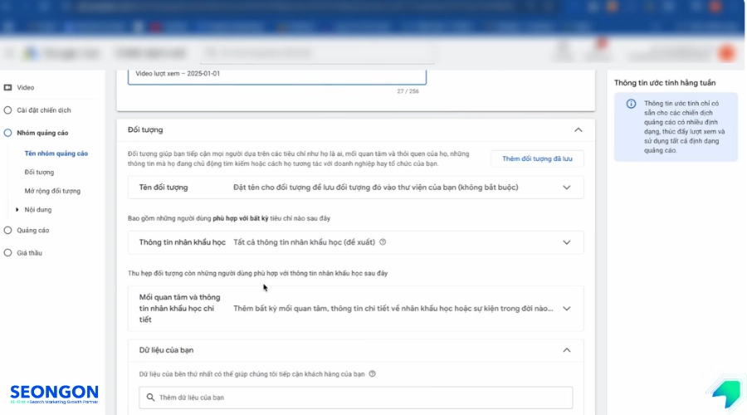The height and width of the screenshot is (415, 747).
Task: Click the Dữ liệu của bạn label
Action: (166, 350)
